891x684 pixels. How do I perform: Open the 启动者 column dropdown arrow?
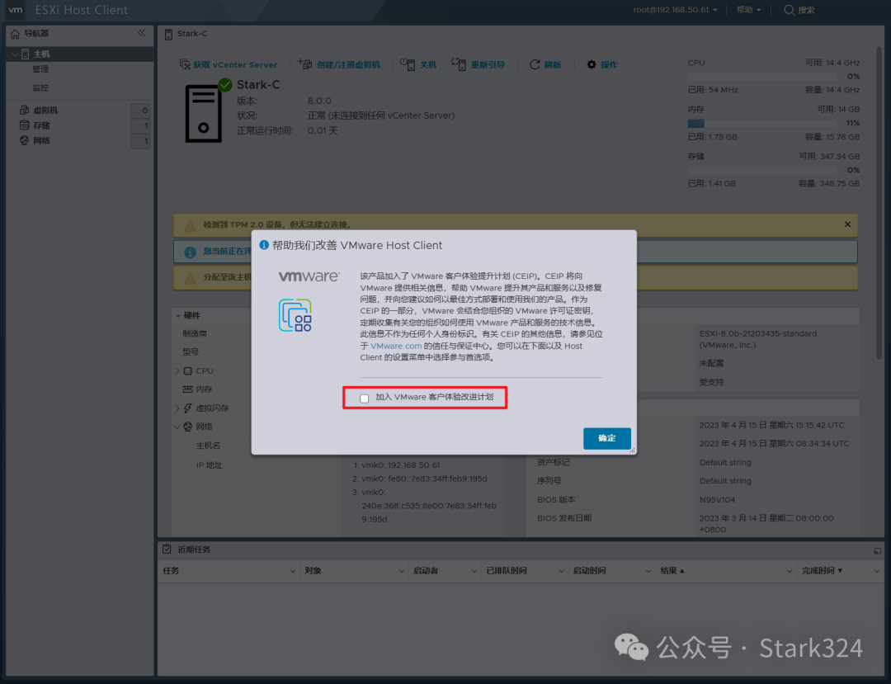tap(474, 571)
